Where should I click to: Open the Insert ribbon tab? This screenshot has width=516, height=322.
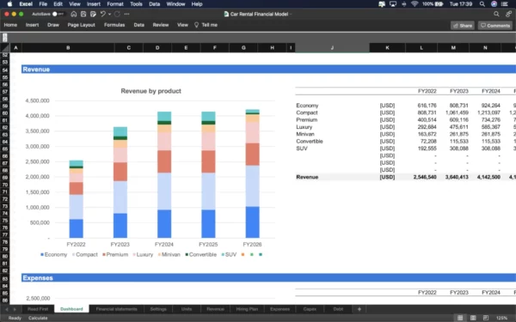click(x=33, y=25)
